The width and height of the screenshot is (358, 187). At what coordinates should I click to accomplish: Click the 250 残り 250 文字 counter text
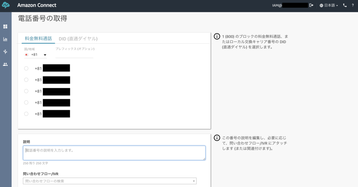tap(35, 163)
